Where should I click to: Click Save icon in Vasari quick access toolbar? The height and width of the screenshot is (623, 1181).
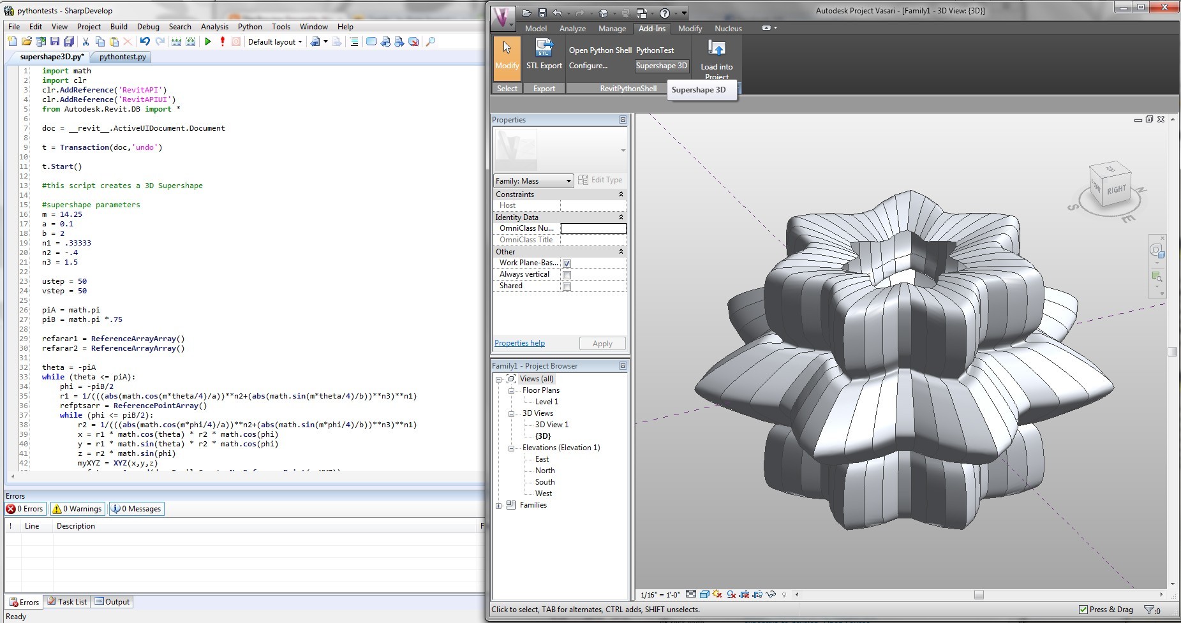(x=542, y=13)
